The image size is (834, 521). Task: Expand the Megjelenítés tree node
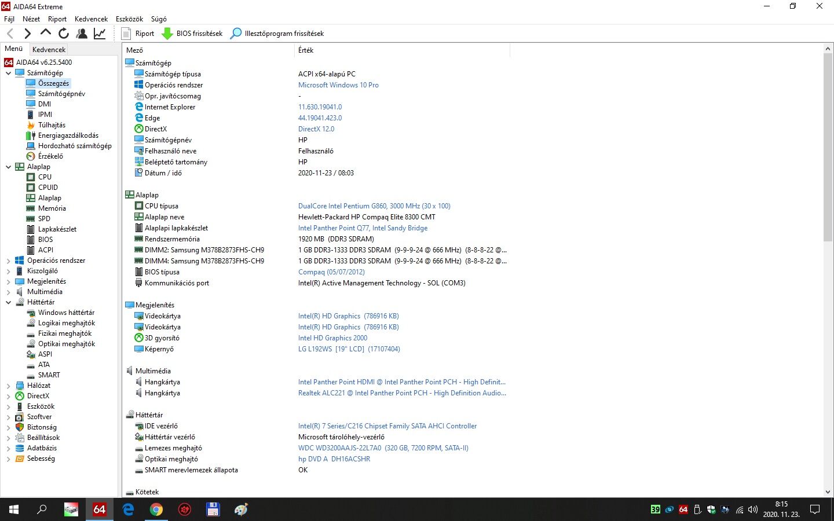click(8, 281)
